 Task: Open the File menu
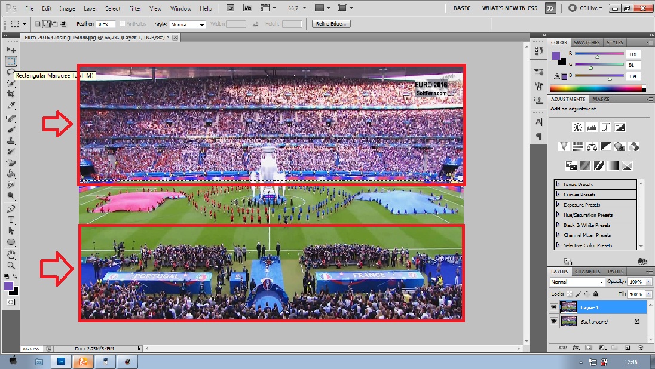[x=29, y=8]
